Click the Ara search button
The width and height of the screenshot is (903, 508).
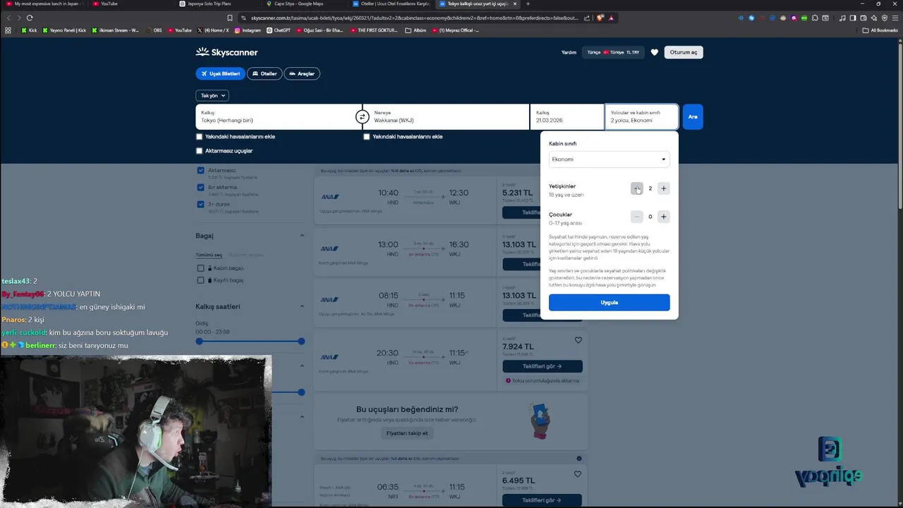click(693, 116)
